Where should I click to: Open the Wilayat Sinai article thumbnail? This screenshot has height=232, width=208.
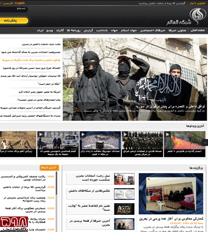(x=124, y=209)
